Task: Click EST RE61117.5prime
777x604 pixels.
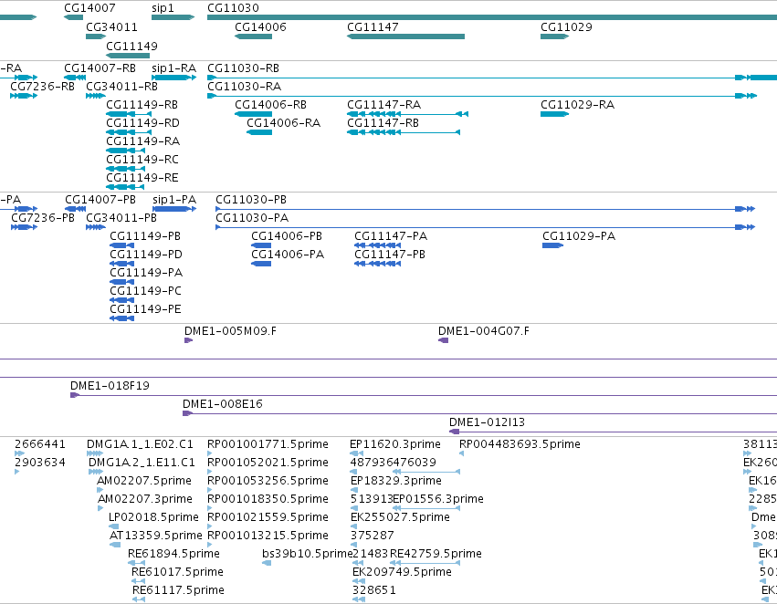Action: click(x=139, y=599)
